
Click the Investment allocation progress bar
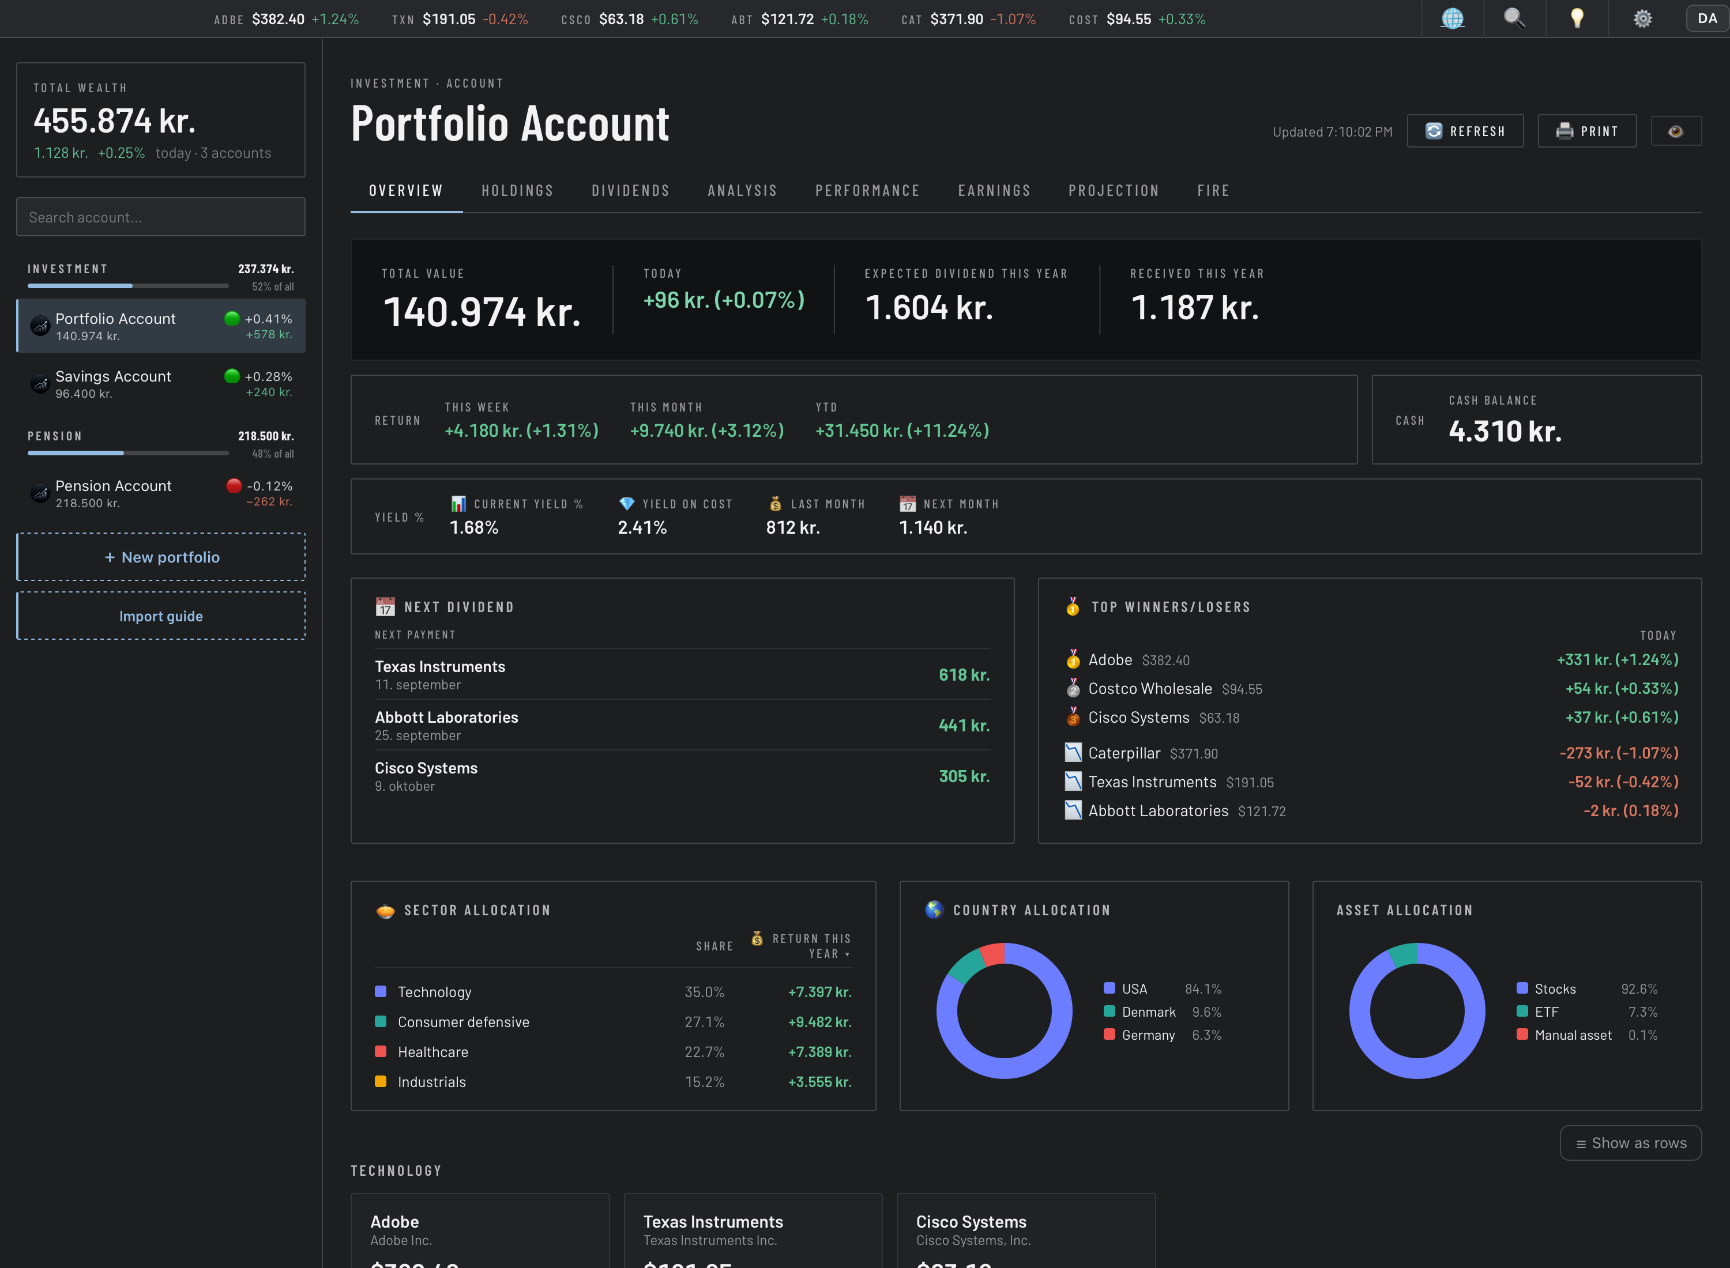pos(128,286)
